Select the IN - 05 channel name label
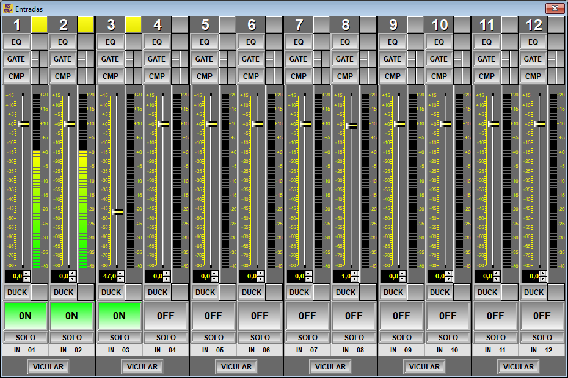The image size is (568, 378). tap(213, 350)
